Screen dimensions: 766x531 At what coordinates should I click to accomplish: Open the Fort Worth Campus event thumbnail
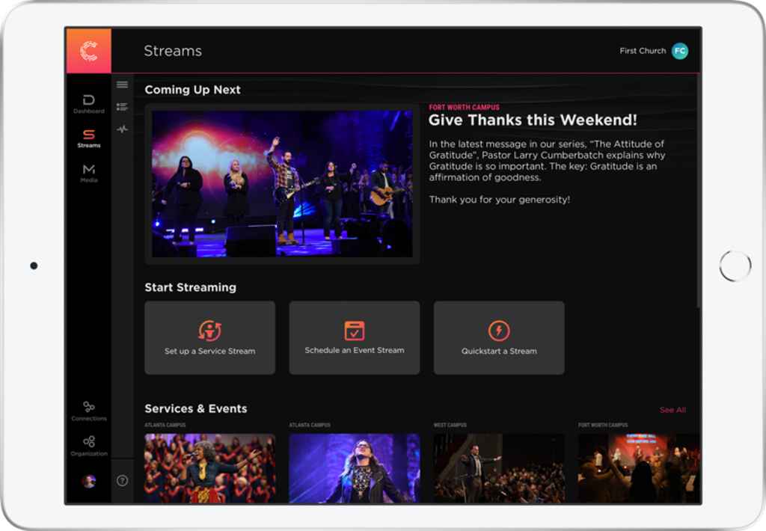[x=639, y=468]
